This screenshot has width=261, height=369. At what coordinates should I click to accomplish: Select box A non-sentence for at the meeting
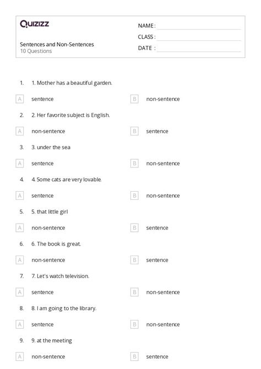coord(20,356)
